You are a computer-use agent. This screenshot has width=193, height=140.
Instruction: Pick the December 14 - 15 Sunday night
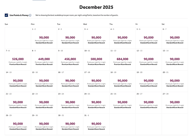(18, 81)
